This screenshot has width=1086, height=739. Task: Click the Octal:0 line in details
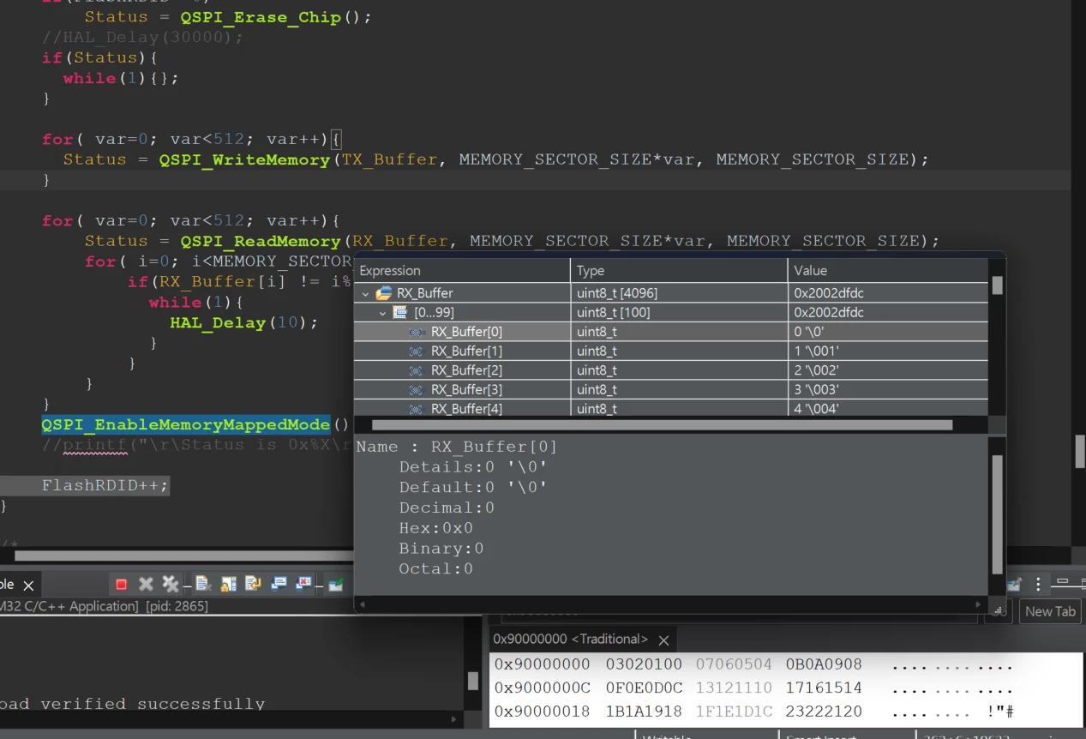[435, 569]
